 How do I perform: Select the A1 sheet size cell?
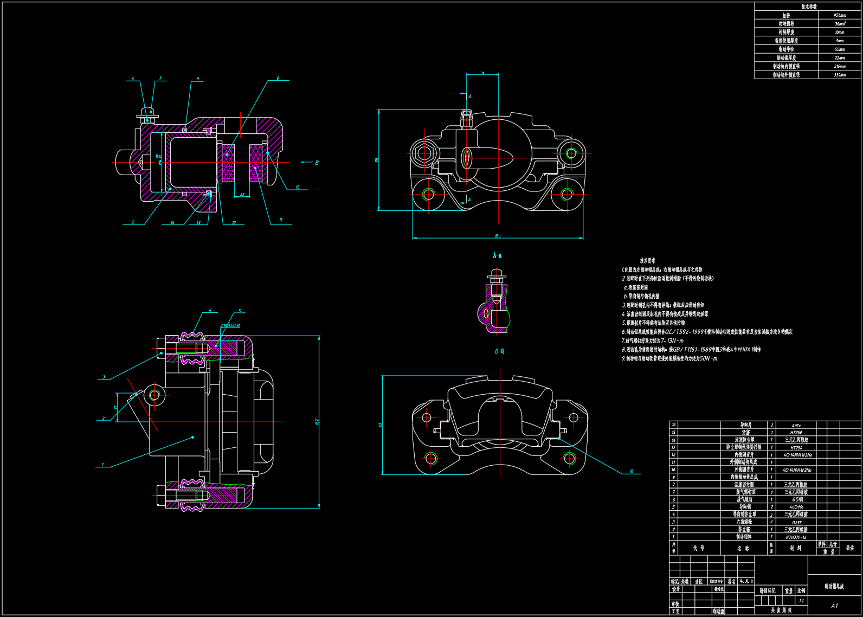tap(834, 606)
